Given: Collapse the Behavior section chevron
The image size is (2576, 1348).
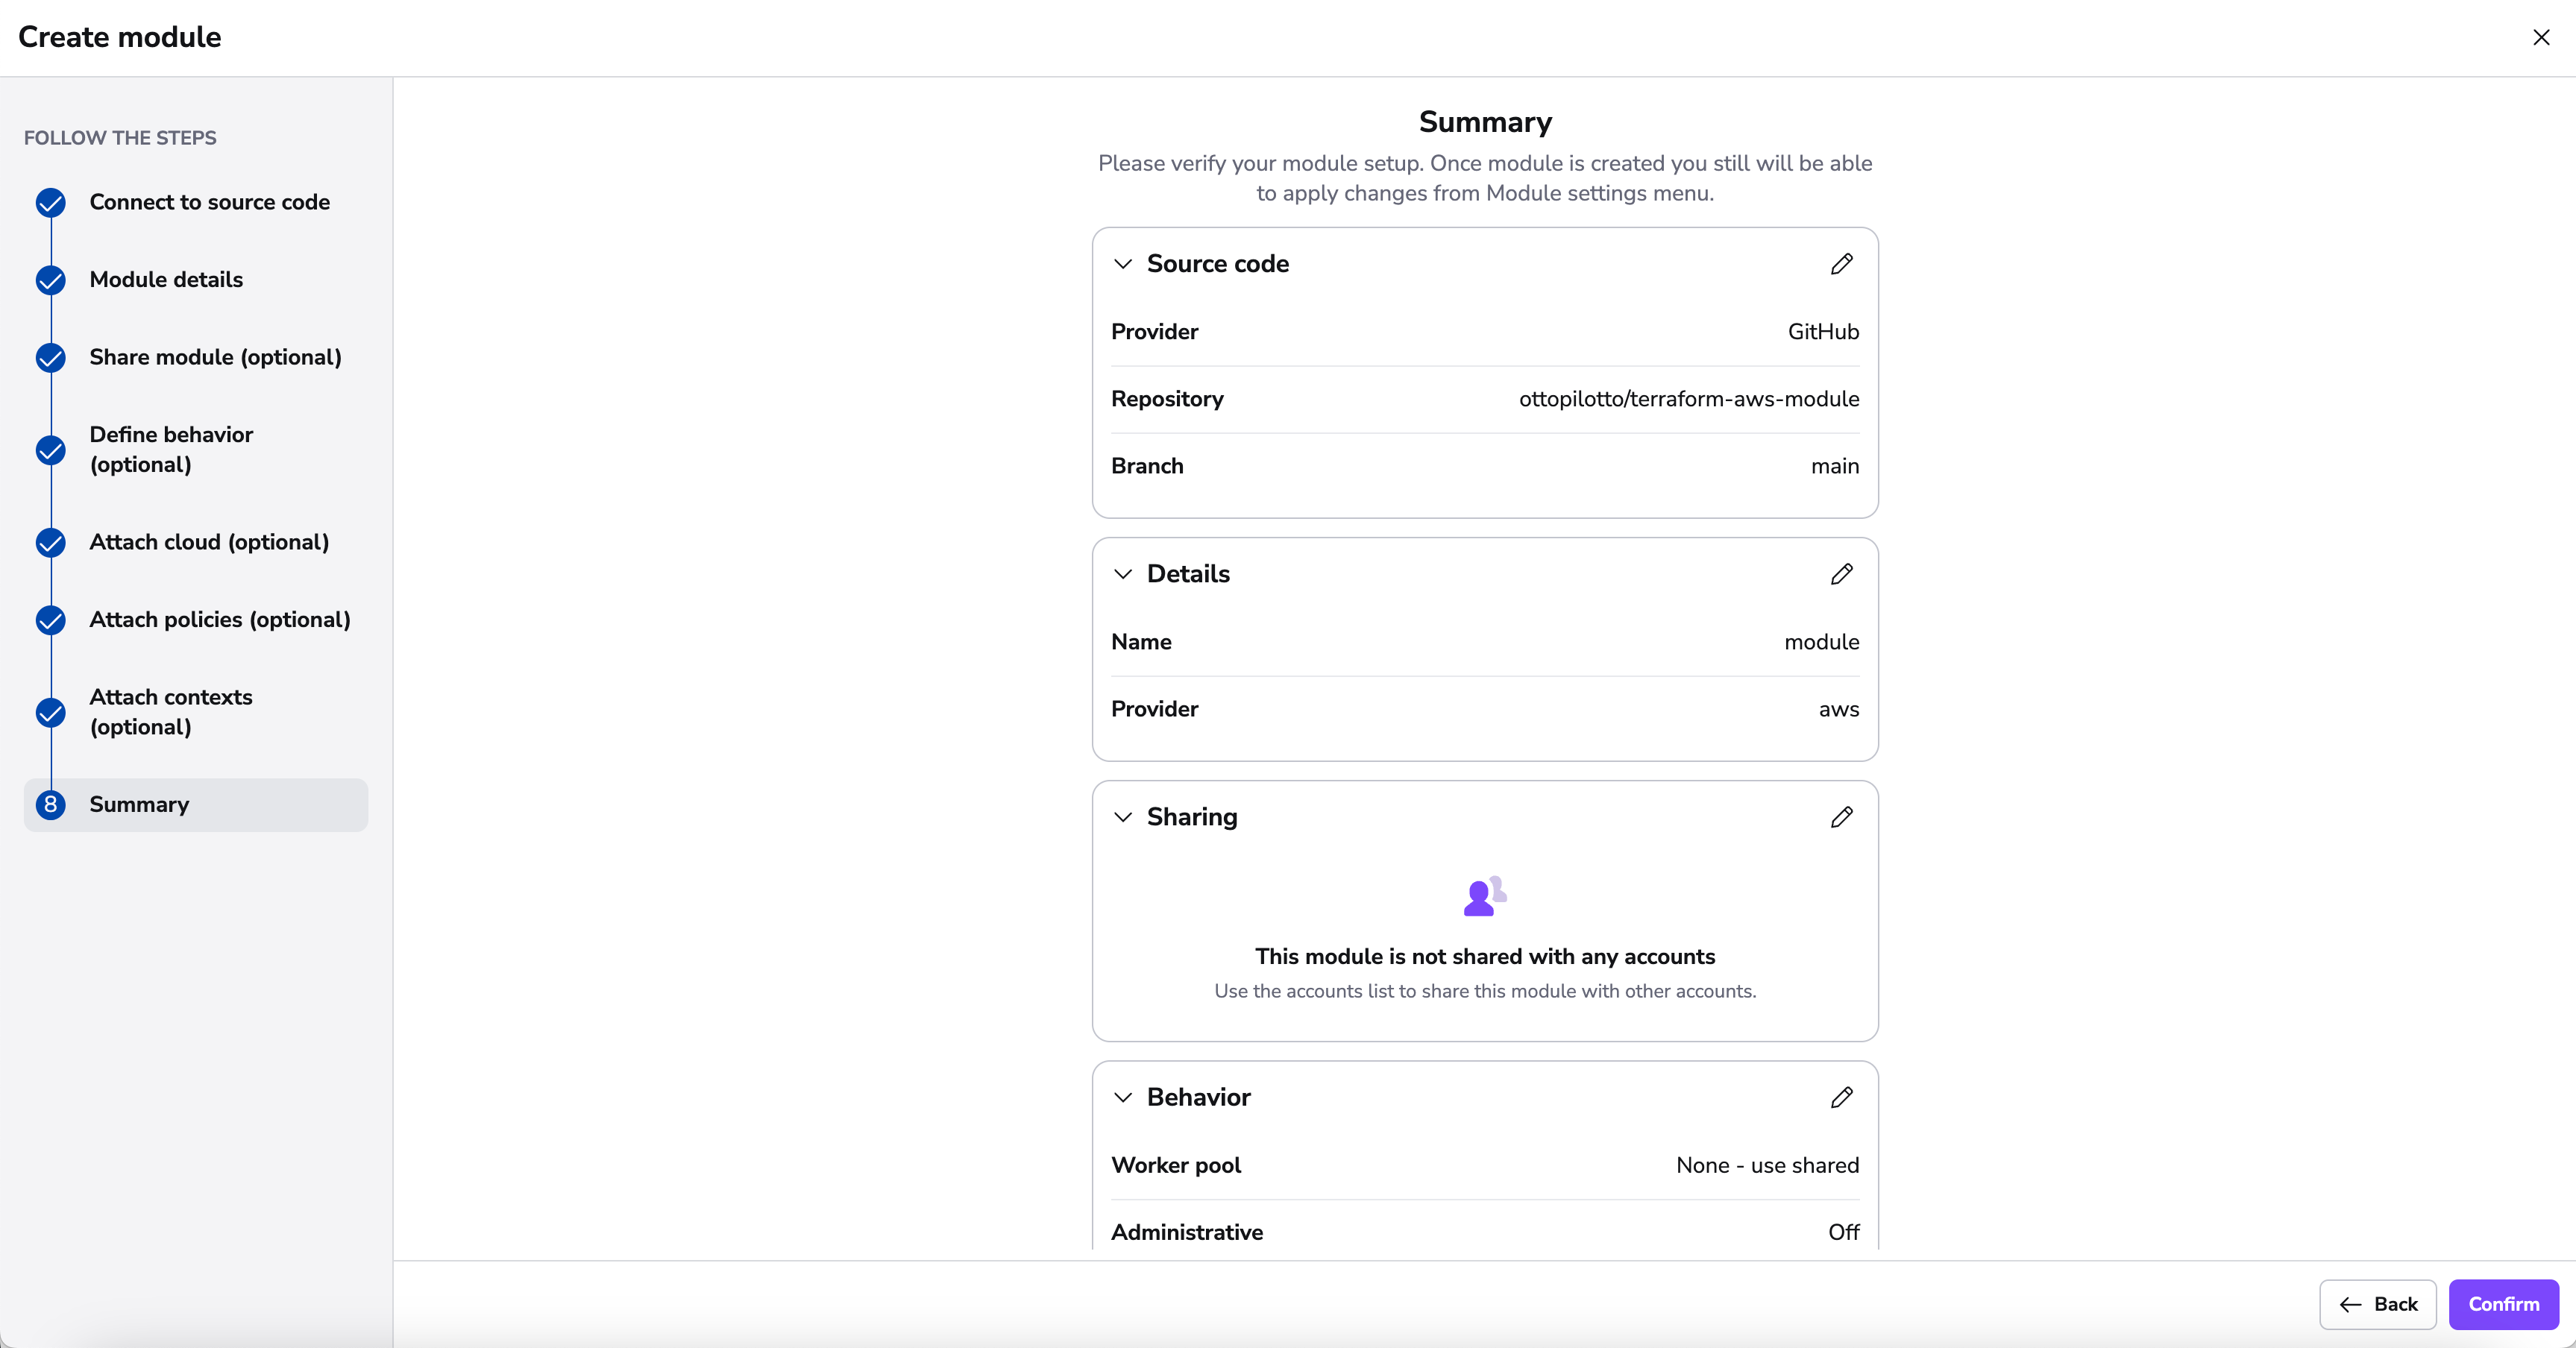Looking at the screenshot, I should coord(1123,1097).
